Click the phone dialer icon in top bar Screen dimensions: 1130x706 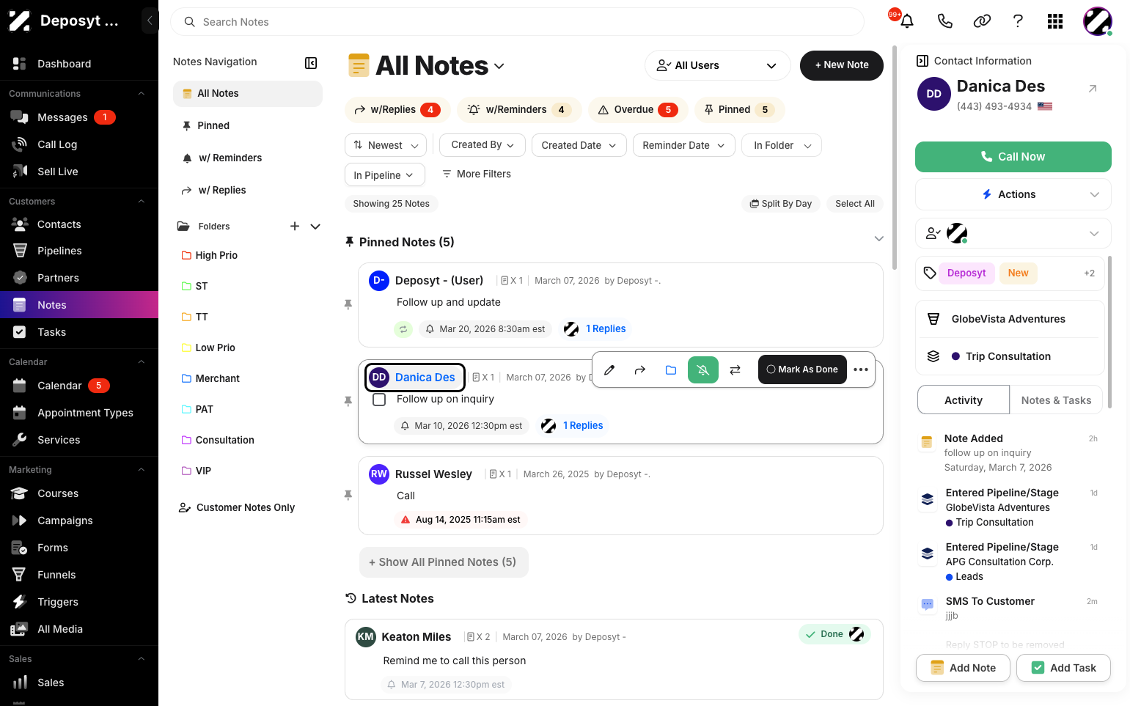(x=945, y=21)
